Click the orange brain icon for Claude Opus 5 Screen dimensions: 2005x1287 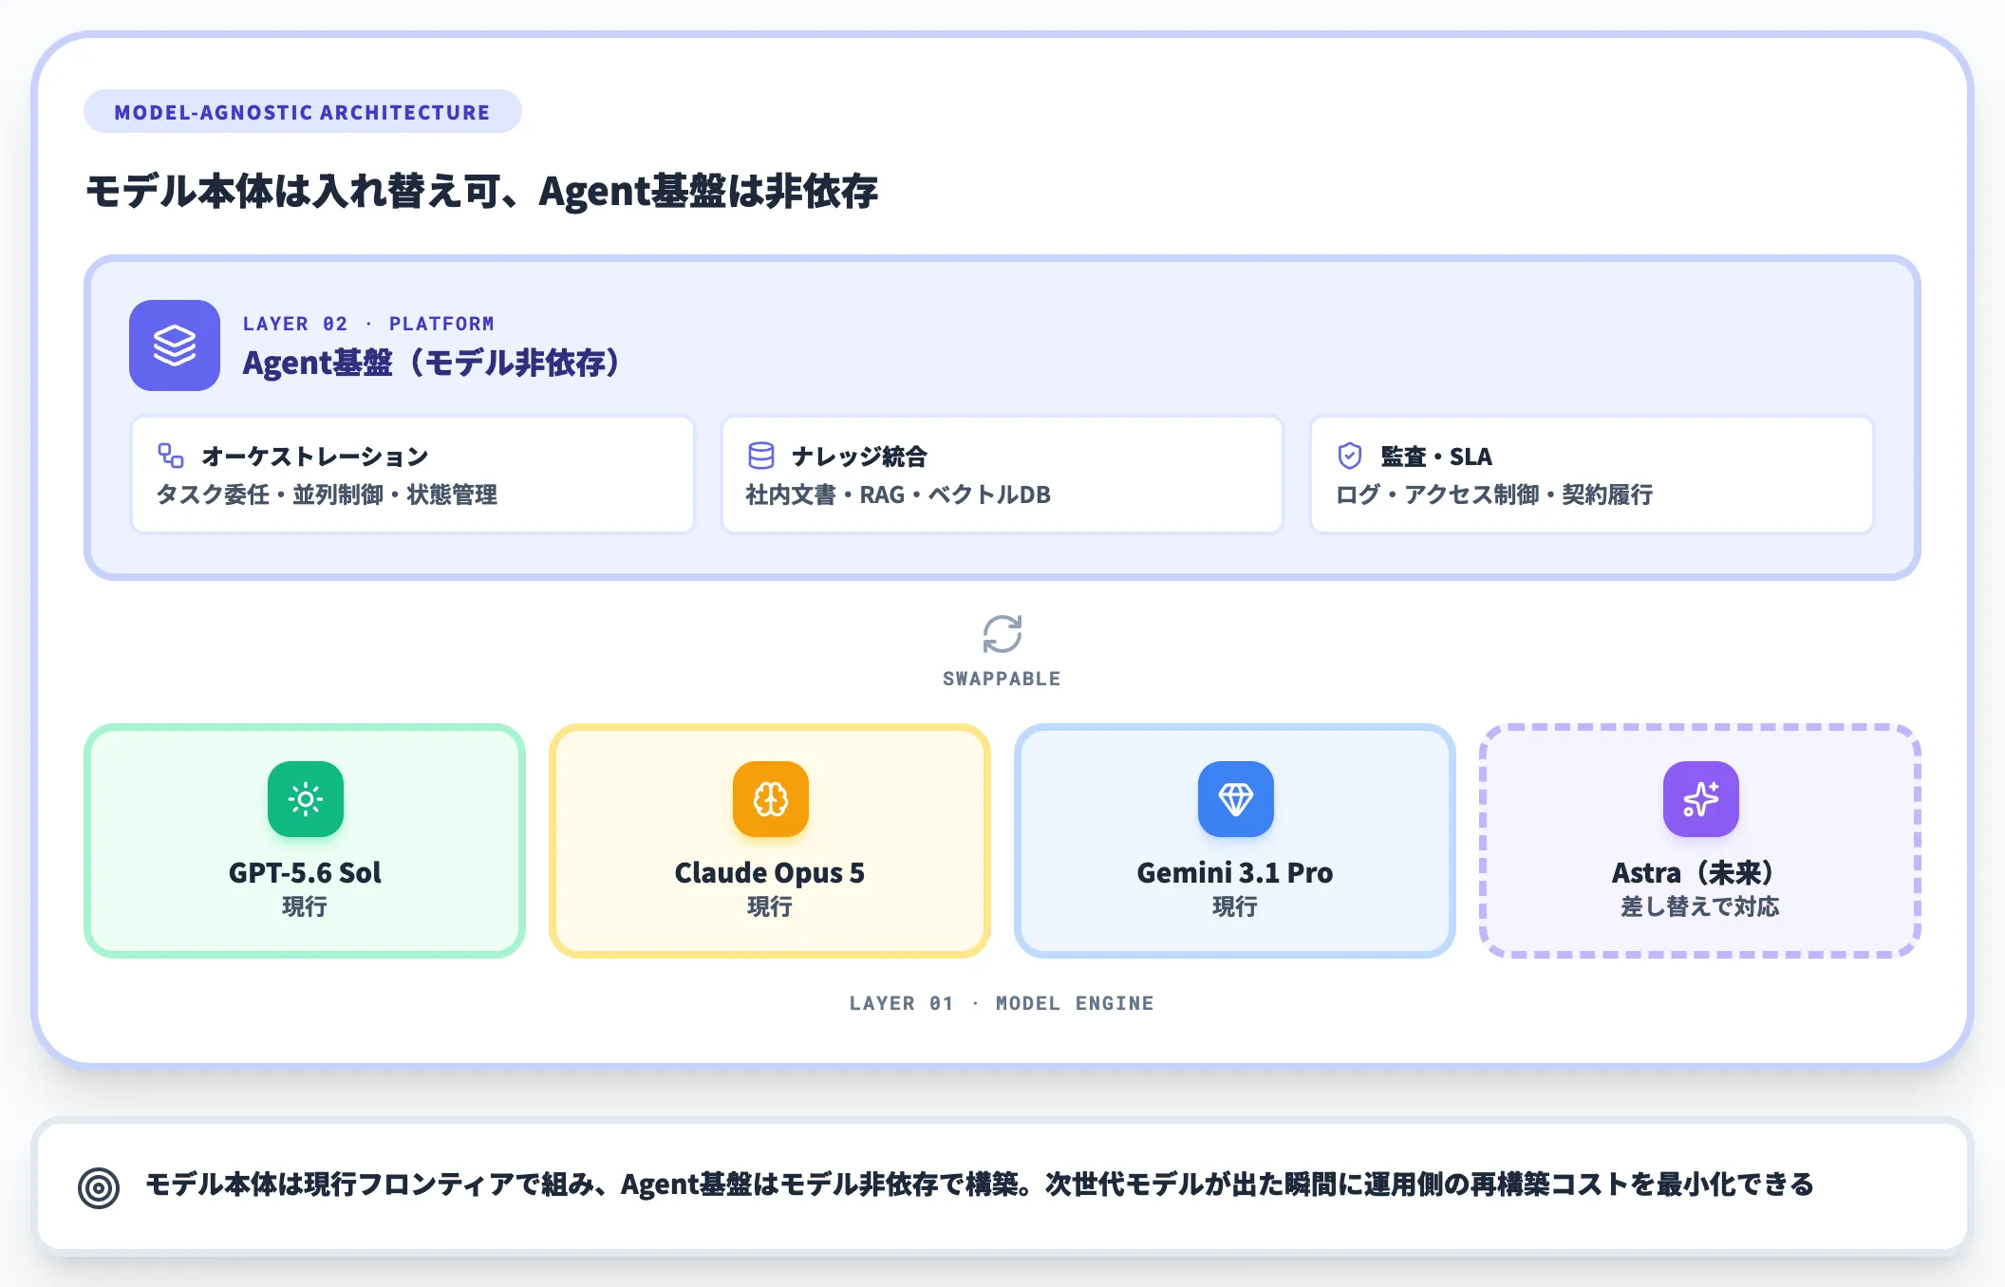[x=771, y=799]
